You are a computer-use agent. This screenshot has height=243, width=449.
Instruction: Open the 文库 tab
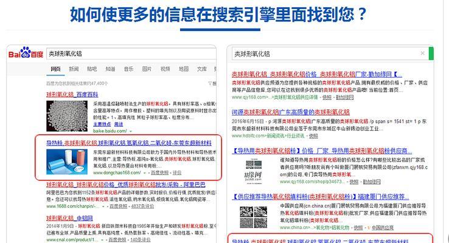pyautogui.click(x=202, y=69)
